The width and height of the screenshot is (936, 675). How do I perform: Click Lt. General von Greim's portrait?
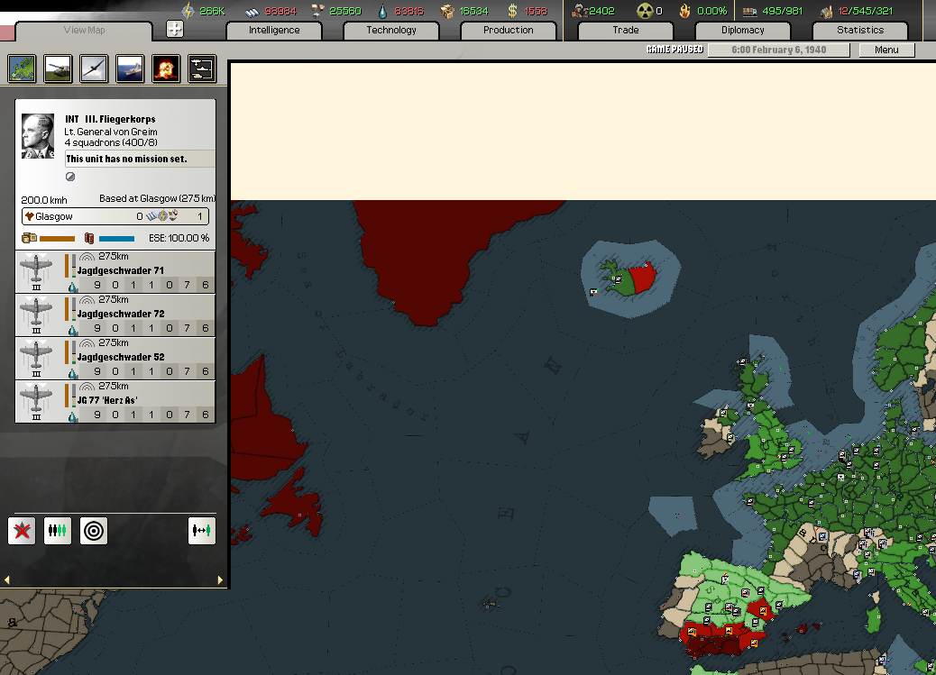[x=38, y=136]
